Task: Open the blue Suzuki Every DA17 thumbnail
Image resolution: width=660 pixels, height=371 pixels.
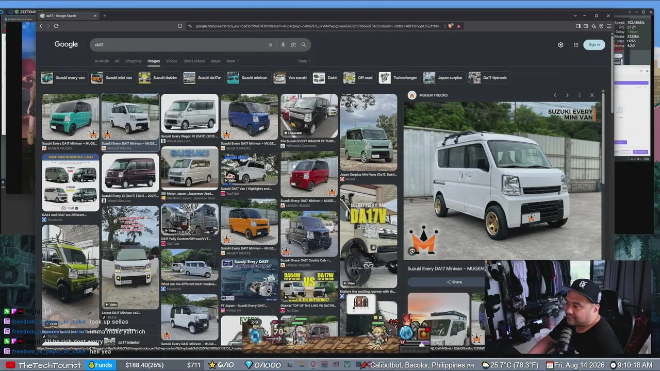Action: [x=250, y=117]
